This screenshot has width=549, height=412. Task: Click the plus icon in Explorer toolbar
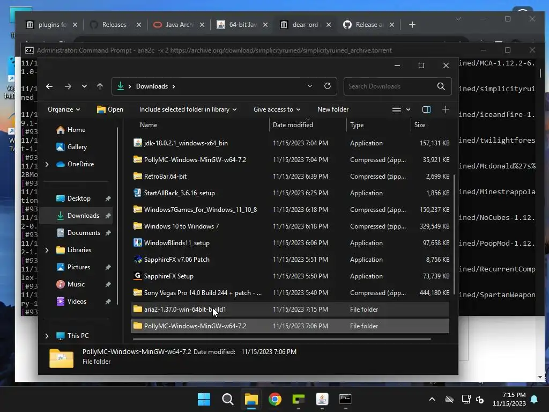(446, 109)
